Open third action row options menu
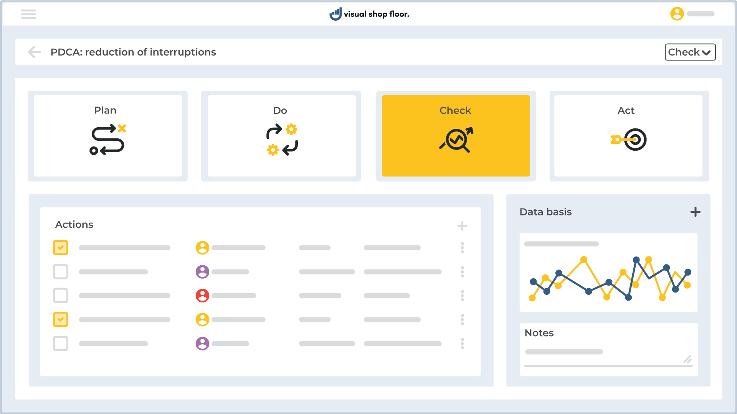 (462, 296)
